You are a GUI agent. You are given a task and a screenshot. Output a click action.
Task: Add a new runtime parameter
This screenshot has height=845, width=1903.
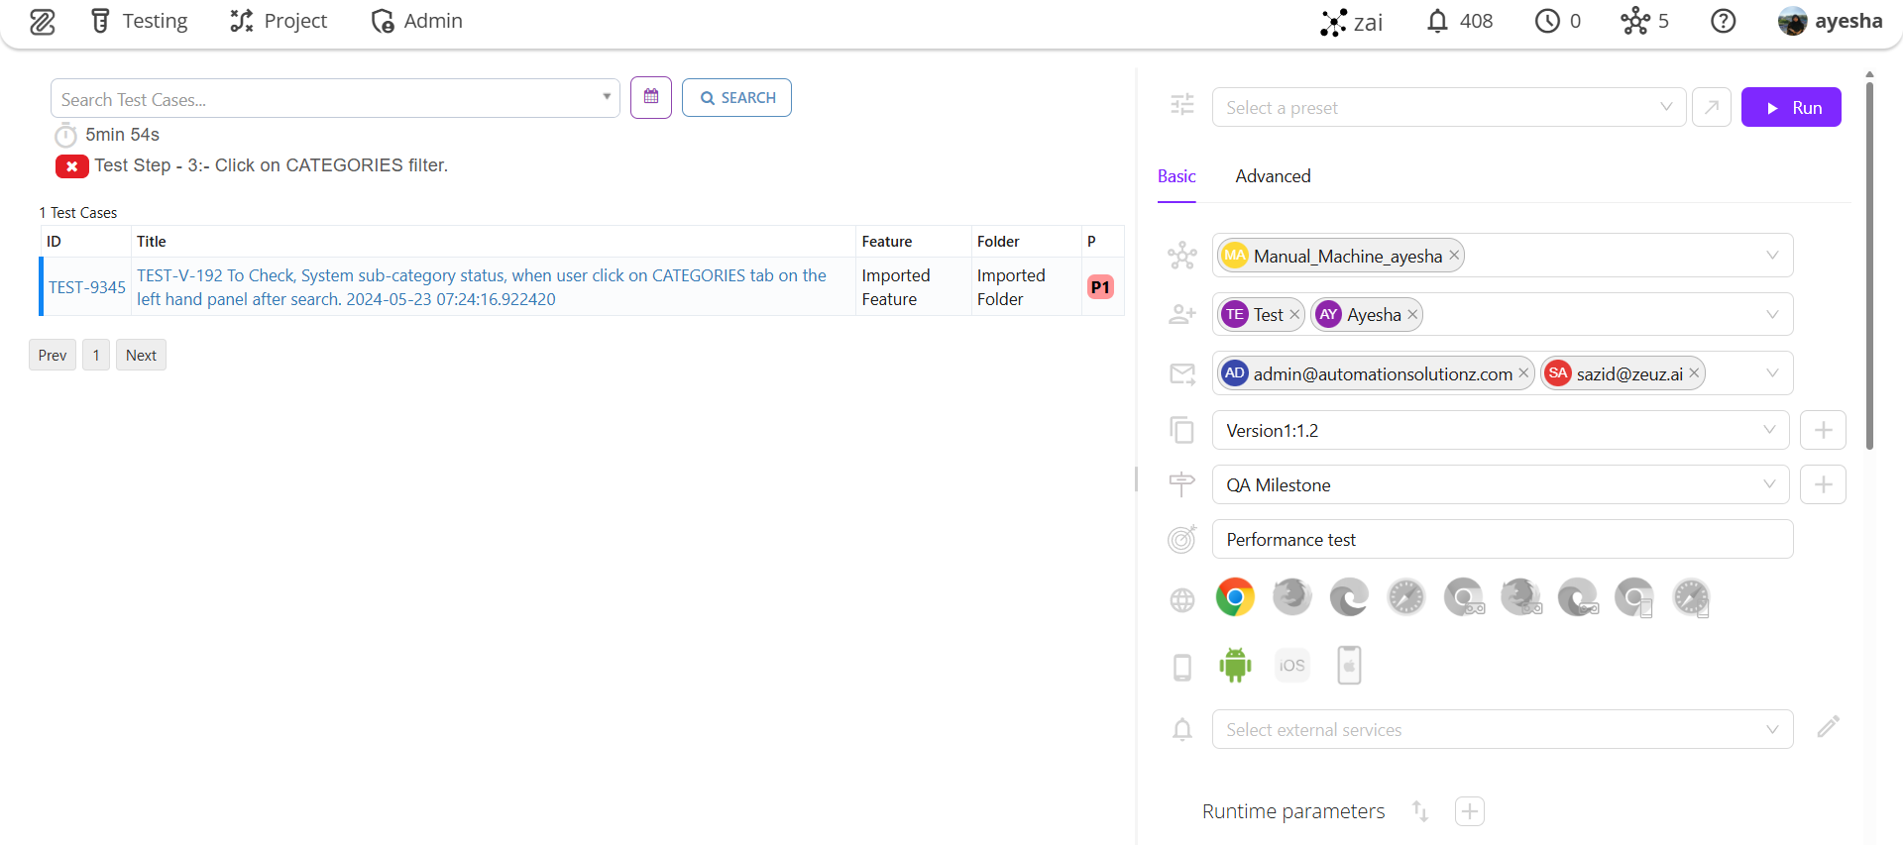coord(1469,811)
